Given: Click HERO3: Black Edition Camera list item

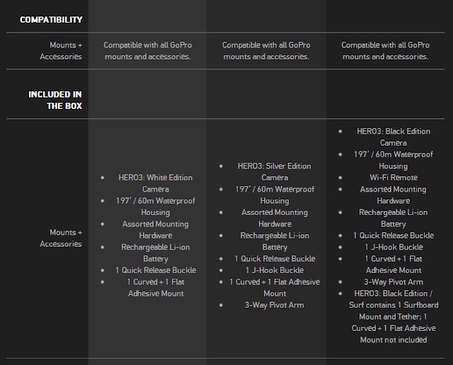Looking at the screenshot, I should tap(394, 137).
